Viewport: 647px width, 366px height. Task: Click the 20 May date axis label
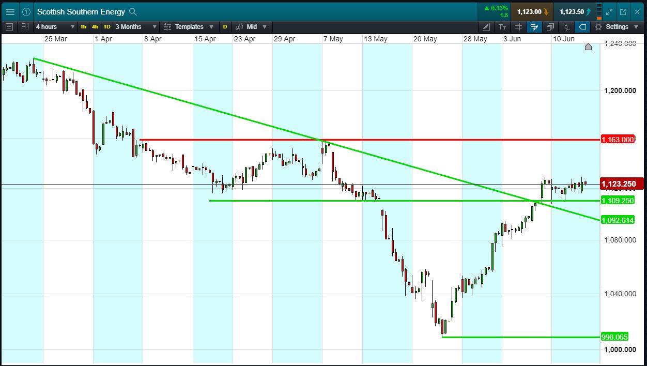point(425,39)
